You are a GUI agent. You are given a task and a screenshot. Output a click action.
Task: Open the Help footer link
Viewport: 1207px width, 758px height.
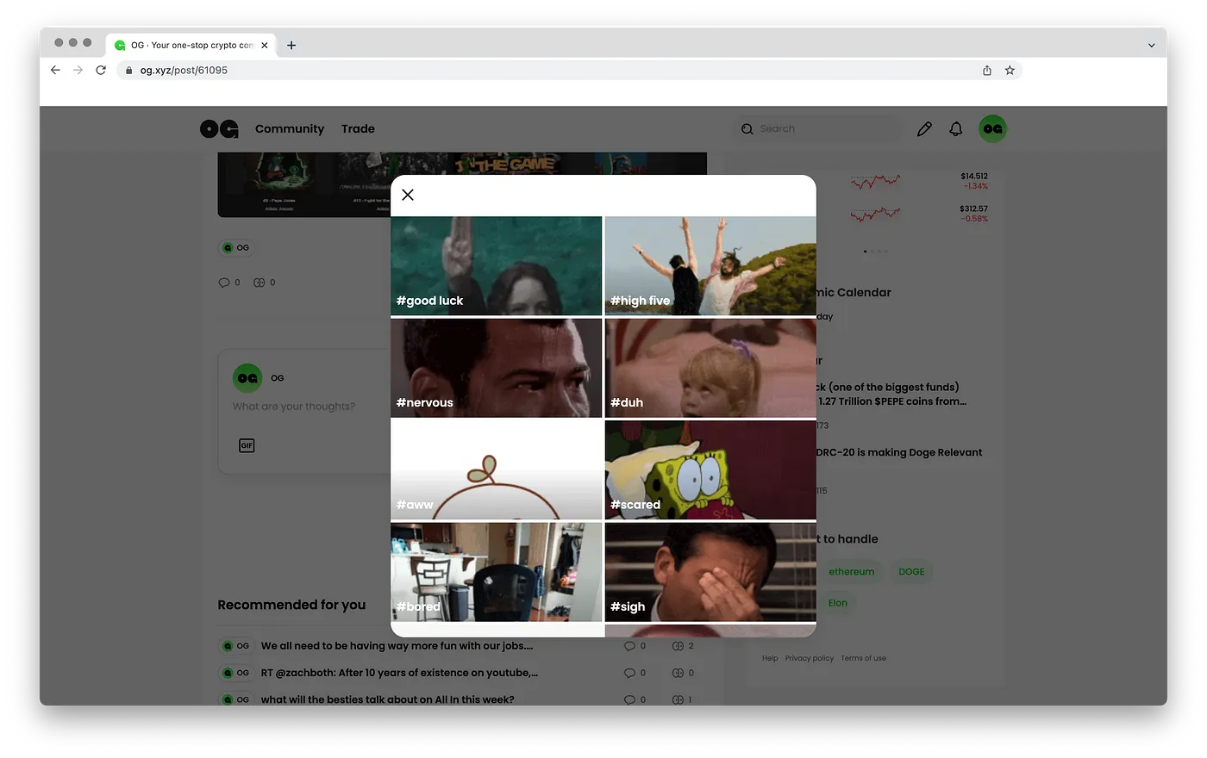770,658
